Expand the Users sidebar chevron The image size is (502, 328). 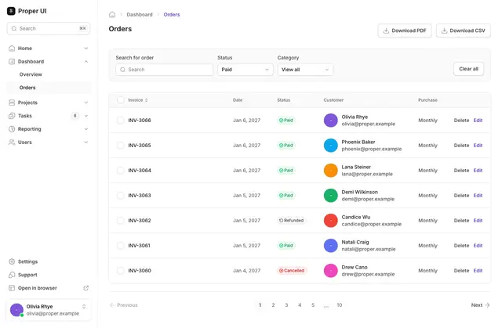coord(86,142)
